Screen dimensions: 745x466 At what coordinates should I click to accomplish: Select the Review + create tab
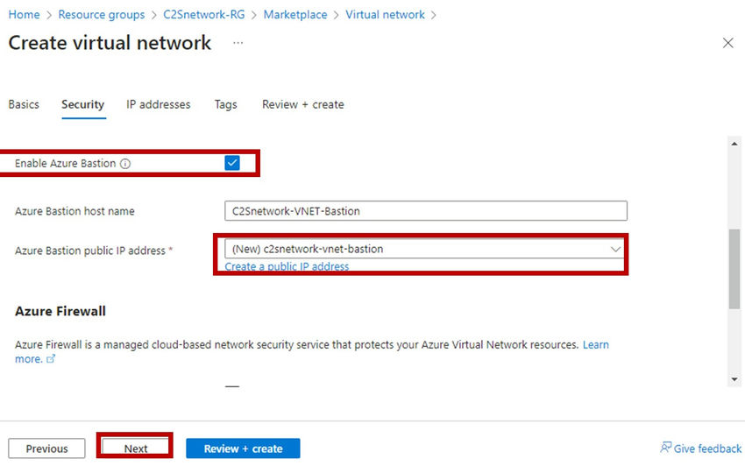(x=302, y=104)
